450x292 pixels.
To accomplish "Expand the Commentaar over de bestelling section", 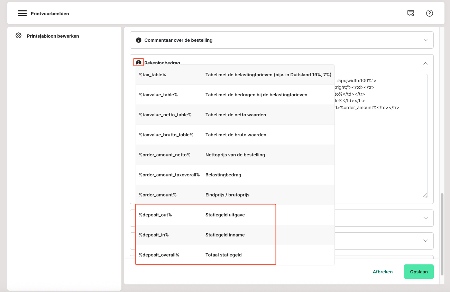I will 425,40.
